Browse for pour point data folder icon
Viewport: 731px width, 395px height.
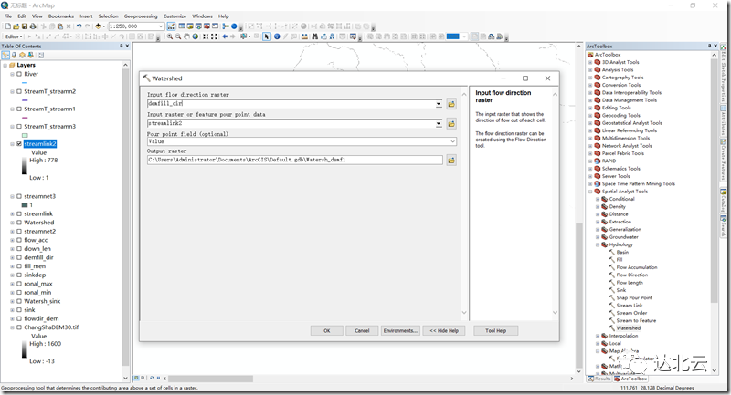(451, 123)
